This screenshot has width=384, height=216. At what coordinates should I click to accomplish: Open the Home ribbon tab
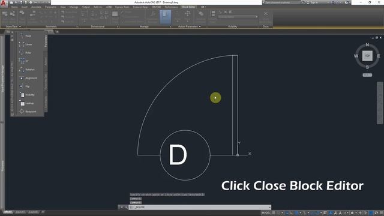(x=14, y=7)
